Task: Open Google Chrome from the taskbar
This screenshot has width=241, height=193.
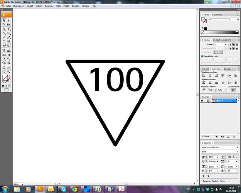Action: 75,189
